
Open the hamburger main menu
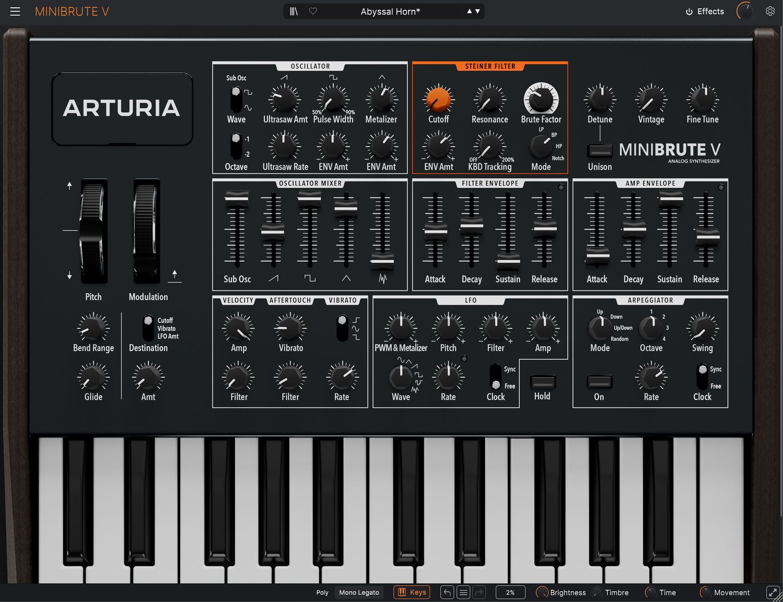[15, 11]
